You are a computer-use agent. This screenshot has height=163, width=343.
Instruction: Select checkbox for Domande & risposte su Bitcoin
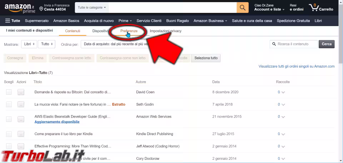[9, 92]
